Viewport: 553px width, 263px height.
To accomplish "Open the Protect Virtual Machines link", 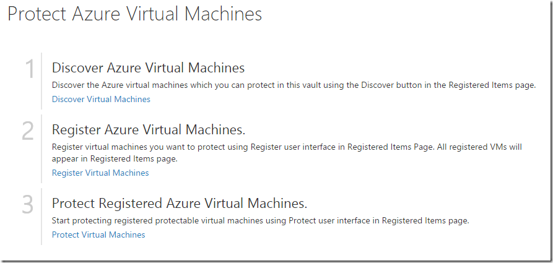I will [x=98, y=235].
